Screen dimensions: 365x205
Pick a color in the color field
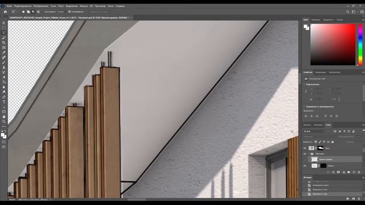[333, 44]
